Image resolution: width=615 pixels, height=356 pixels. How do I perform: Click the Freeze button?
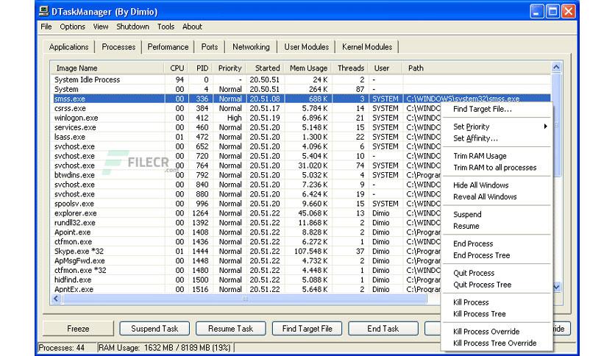78,329
